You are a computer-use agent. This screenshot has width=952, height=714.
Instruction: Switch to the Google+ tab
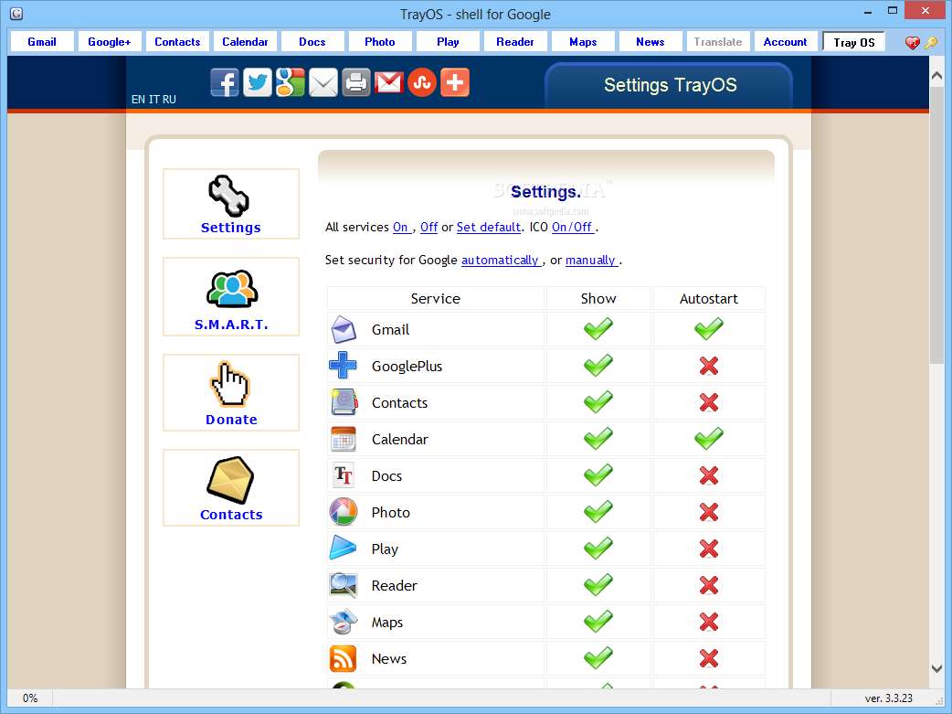(110, 42)
